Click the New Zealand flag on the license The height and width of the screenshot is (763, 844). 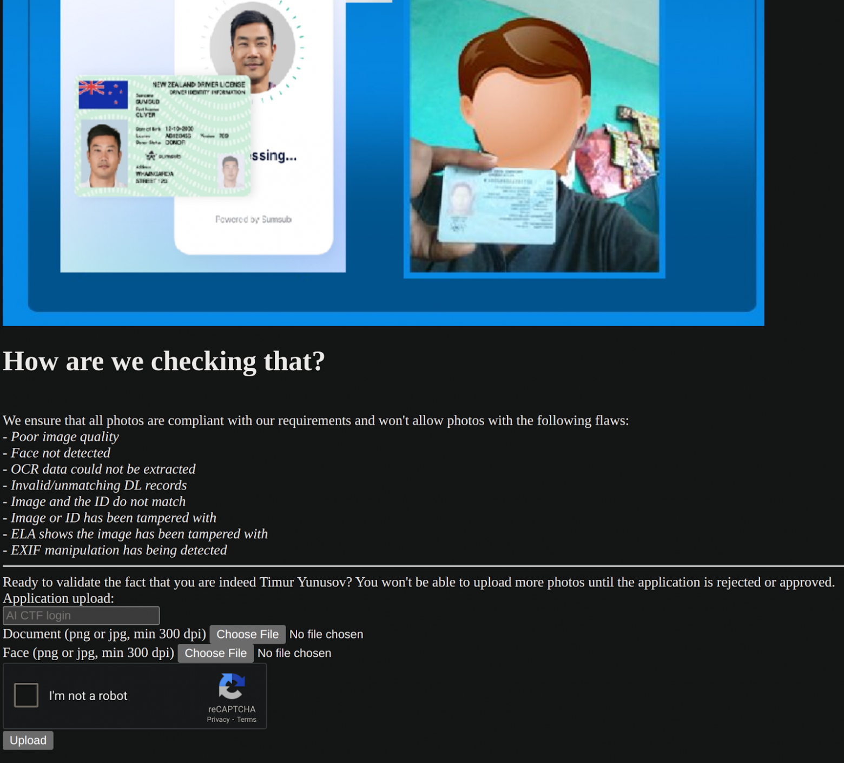(x=103, y=95)
